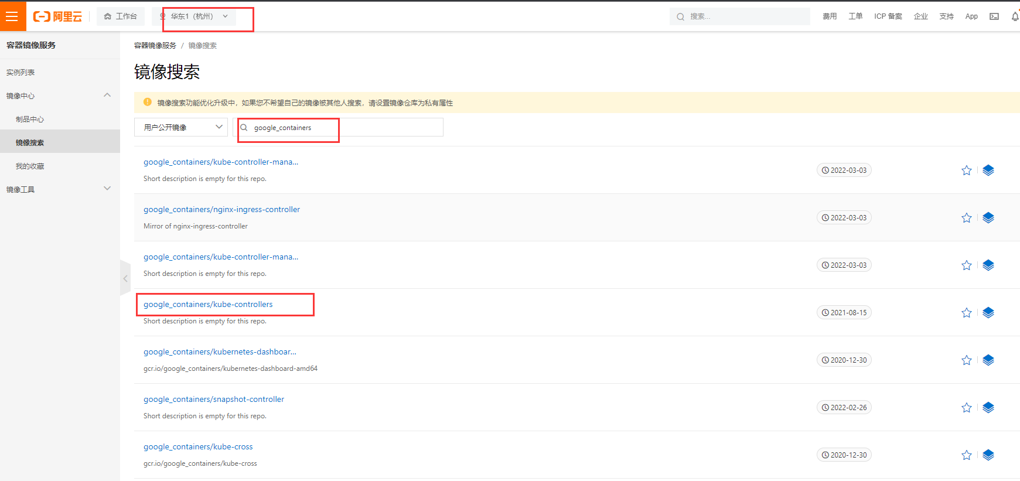Click the Aliyun logo

click(57, 16)
